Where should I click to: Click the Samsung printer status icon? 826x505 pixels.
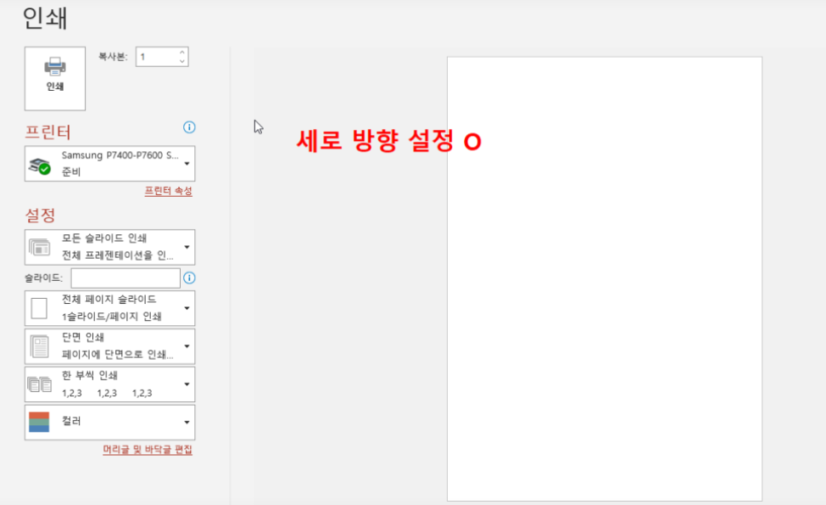point(40,165)
